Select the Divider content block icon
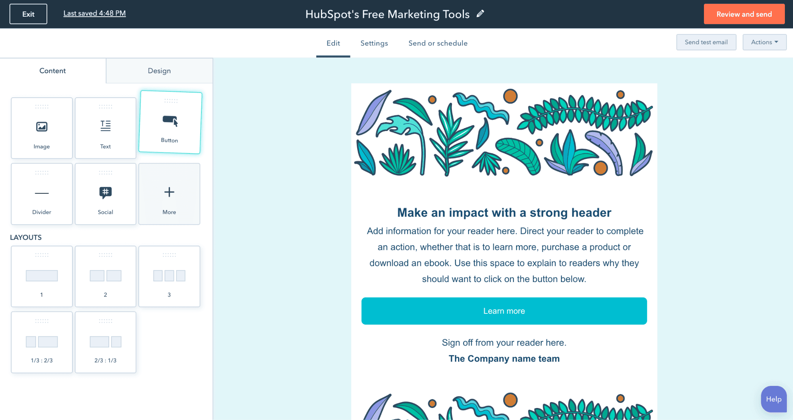793x420 pixels. tap(41, 193)
